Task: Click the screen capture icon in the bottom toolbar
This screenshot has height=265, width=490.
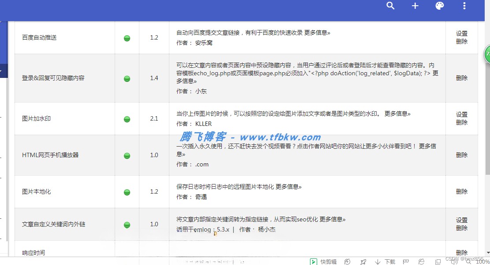Action: [438, 261]
